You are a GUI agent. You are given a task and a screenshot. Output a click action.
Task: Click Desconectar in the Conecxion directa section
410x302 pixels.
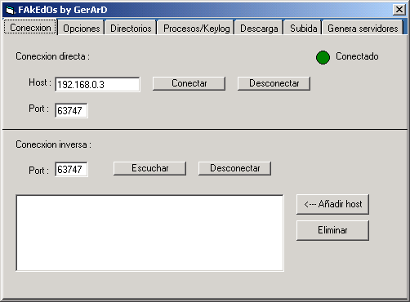click(x=274, y=83)
